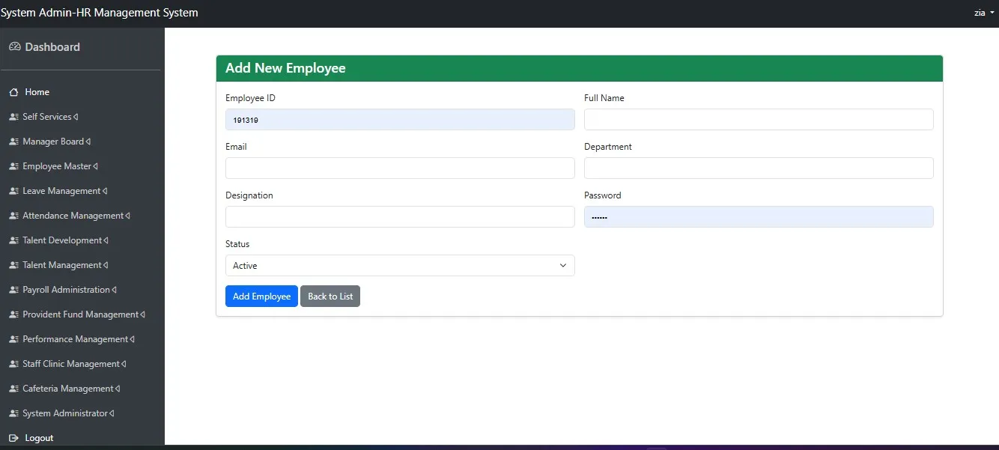Image resolution: width=999 pixels, height=450 pixels.
Task: Click the Back to List button
Action: pyautogui.click(x=330, y=297)
